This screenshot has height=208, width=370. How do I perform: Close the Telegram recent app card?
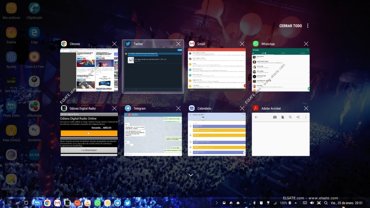pos(178,108)
